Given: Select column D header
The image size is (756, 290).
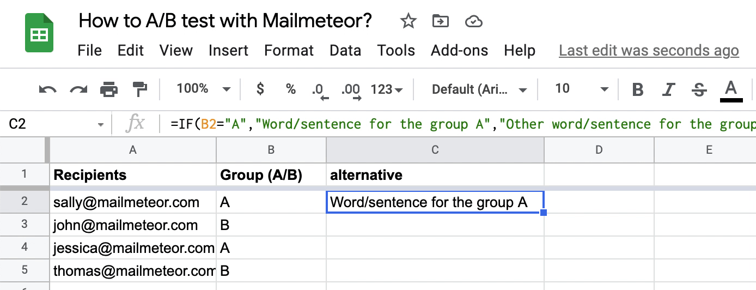Looking at the screenshot, I should pos(599,150).
